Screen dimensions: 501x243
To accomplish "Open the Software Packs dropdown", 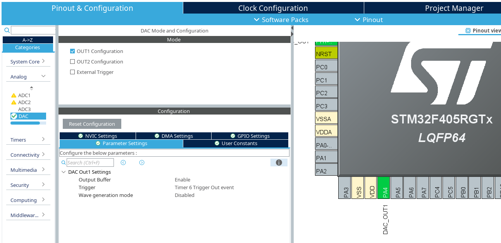I will [281, 20].
